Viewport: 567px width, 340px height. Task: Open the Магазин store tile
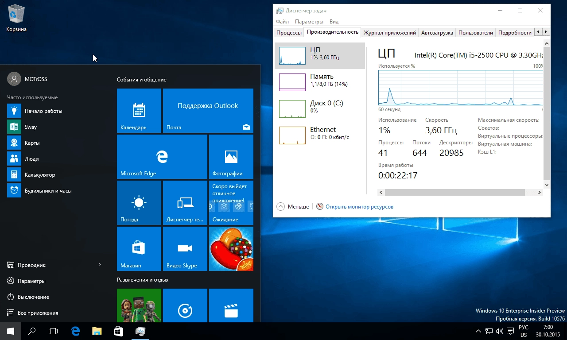click(x=139, y=249)
